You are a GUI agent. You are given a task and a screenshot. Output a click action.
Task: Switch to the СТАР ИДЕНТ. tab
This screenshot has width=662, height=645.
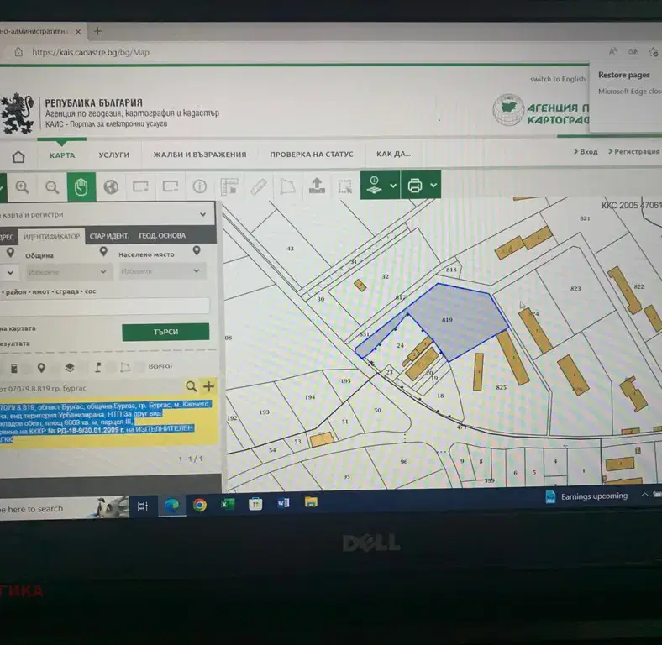tap(109, 236)
